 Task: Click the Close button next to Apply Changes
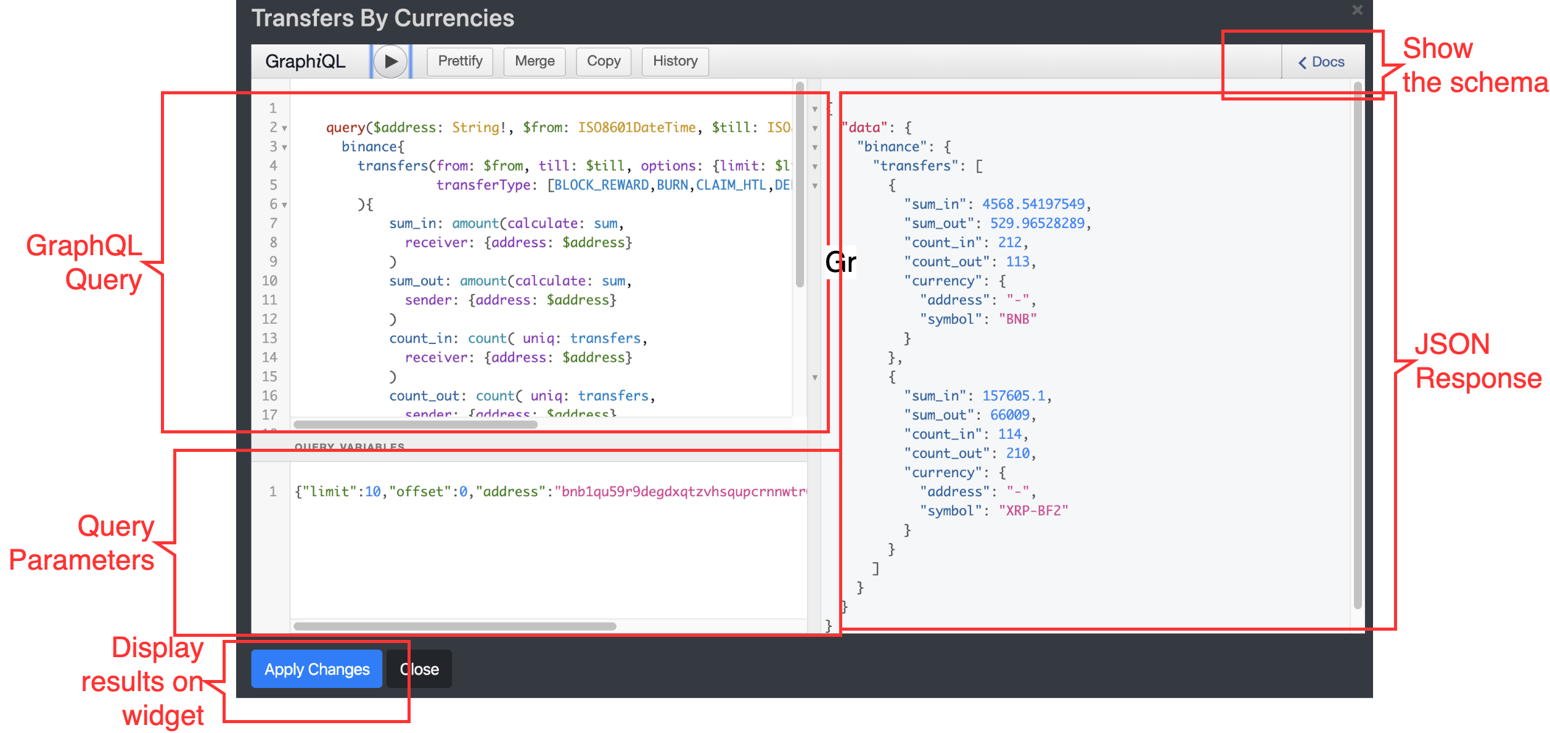[419, 668]
